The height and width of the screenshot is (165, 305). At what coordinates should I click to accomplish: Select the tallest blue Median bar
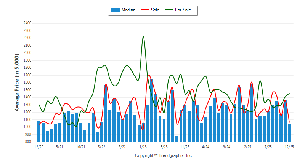152,110
